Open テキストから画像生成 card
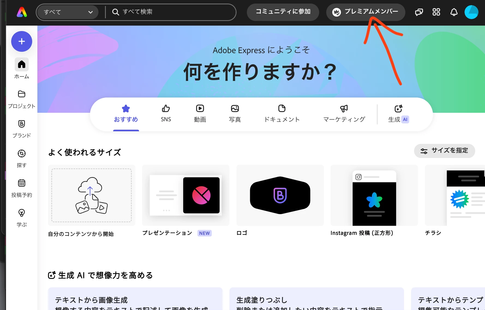The height and width of the screenshot is (310, 485). click(135, 299)
